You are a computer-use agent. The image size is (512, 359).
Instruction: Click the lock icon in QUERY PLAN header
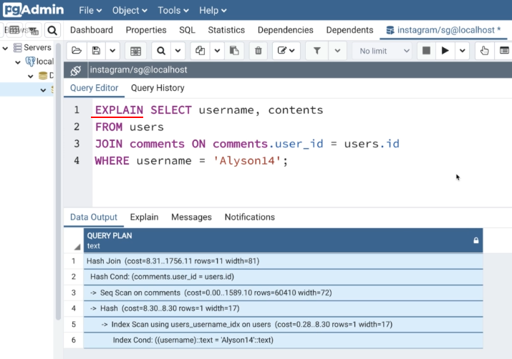[475, 240]
